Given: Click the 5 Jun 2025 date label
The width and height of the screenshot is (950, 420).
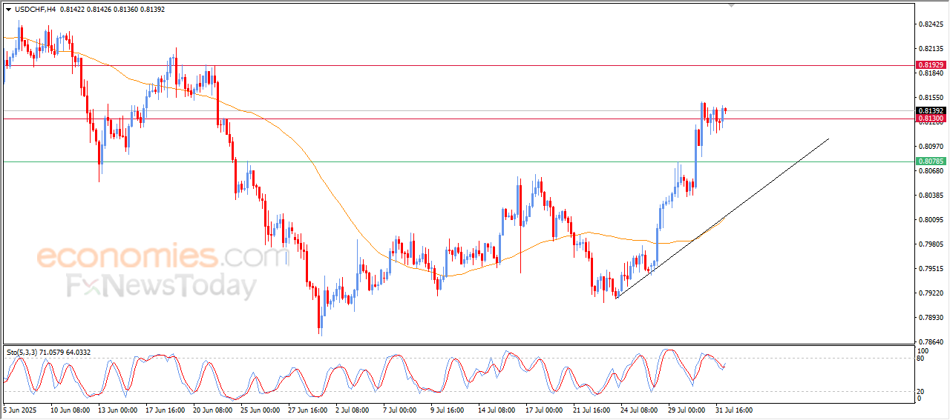Looking at the screenshot, I should tap(20, 410).
